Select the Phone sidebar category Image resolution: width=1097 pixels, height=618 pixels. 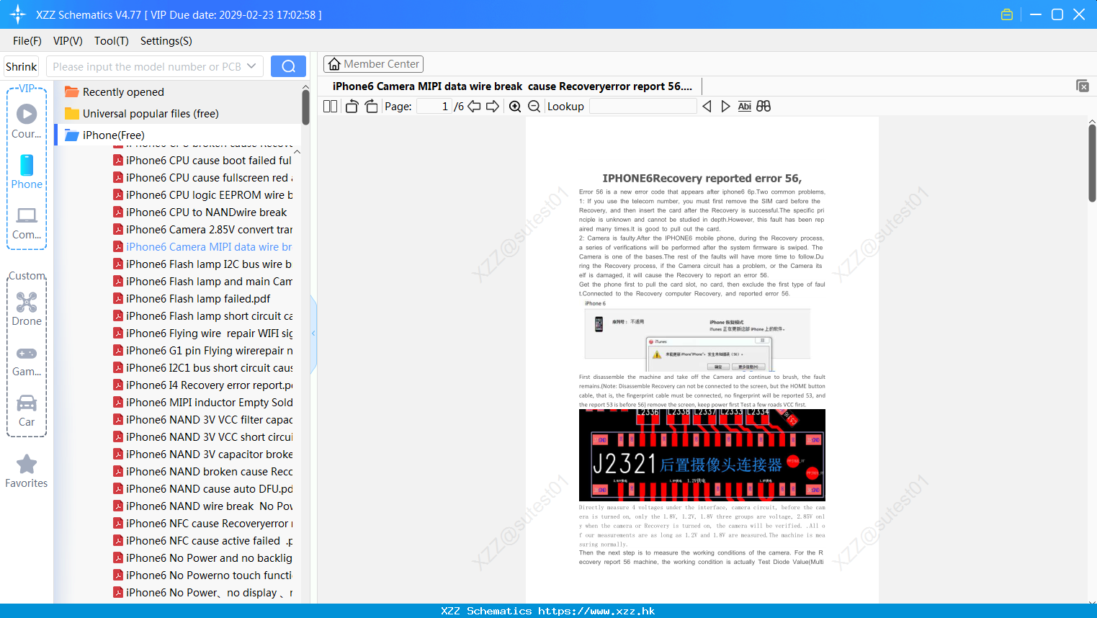(27, 171)
